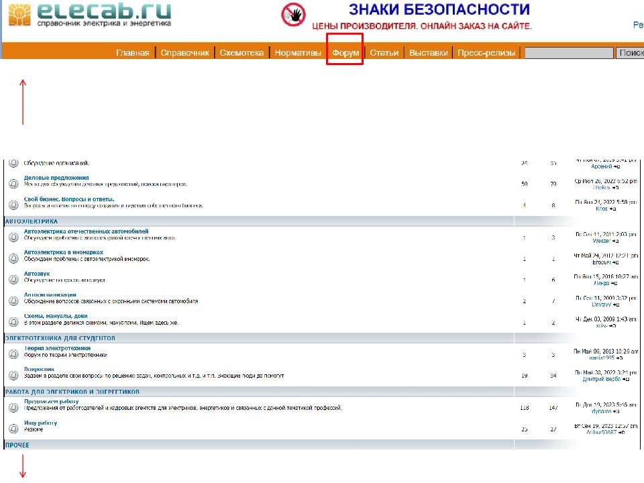The image size is (644, 483).
Task: Click the forum icon next to Автозвук
Action: [x=13, y=278]
